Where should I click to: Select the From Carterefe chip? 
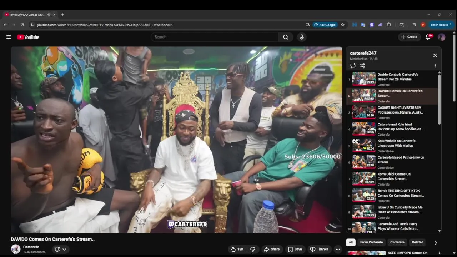pyautogui.click(x=371, y=242)
